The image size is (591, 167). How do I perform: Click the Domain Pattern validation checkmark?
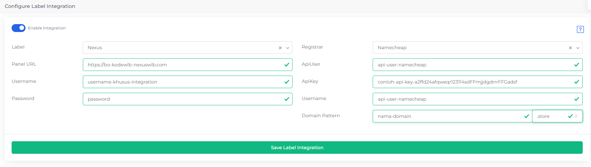527,116
